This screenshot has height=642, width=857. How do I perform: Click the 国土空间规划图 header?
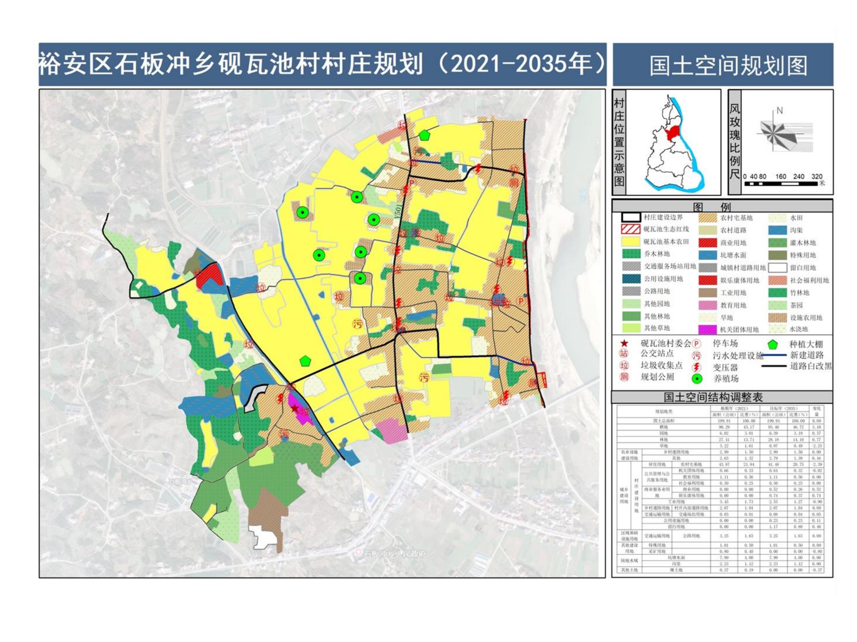point(728,66)
